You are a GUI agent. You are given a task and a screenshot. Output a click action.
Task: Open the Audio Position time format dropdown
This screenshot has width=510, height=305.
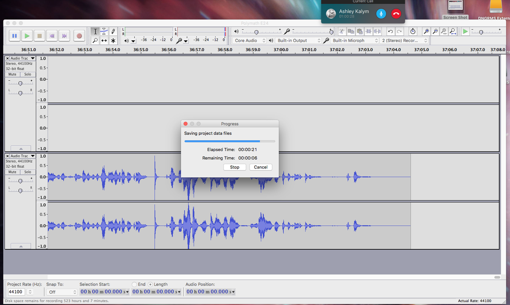233,292
